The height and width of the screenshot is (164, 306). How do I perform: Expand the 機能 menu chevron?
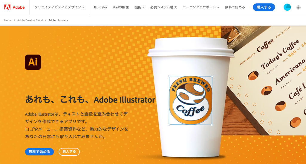coord(144,7)
